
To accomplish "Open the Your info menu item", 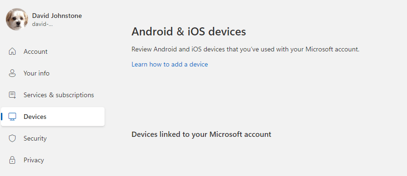I will tap(36, 73).
